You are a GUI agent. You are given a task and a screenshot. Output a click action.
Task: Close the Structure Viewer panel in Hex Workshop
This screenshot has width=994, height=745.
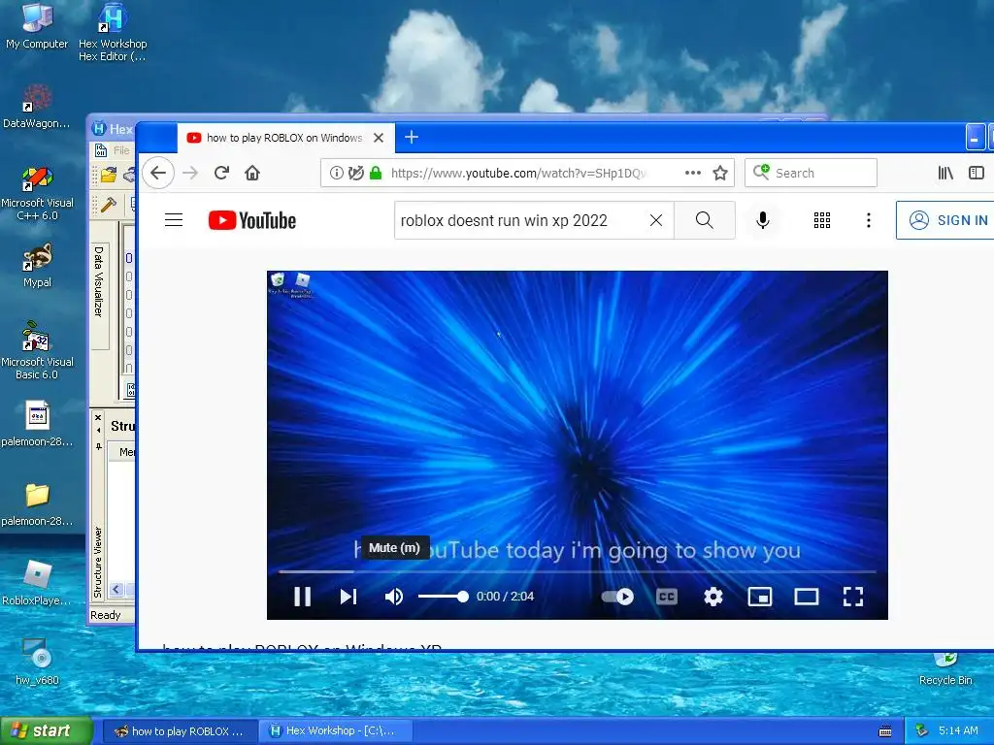point(98,417)
